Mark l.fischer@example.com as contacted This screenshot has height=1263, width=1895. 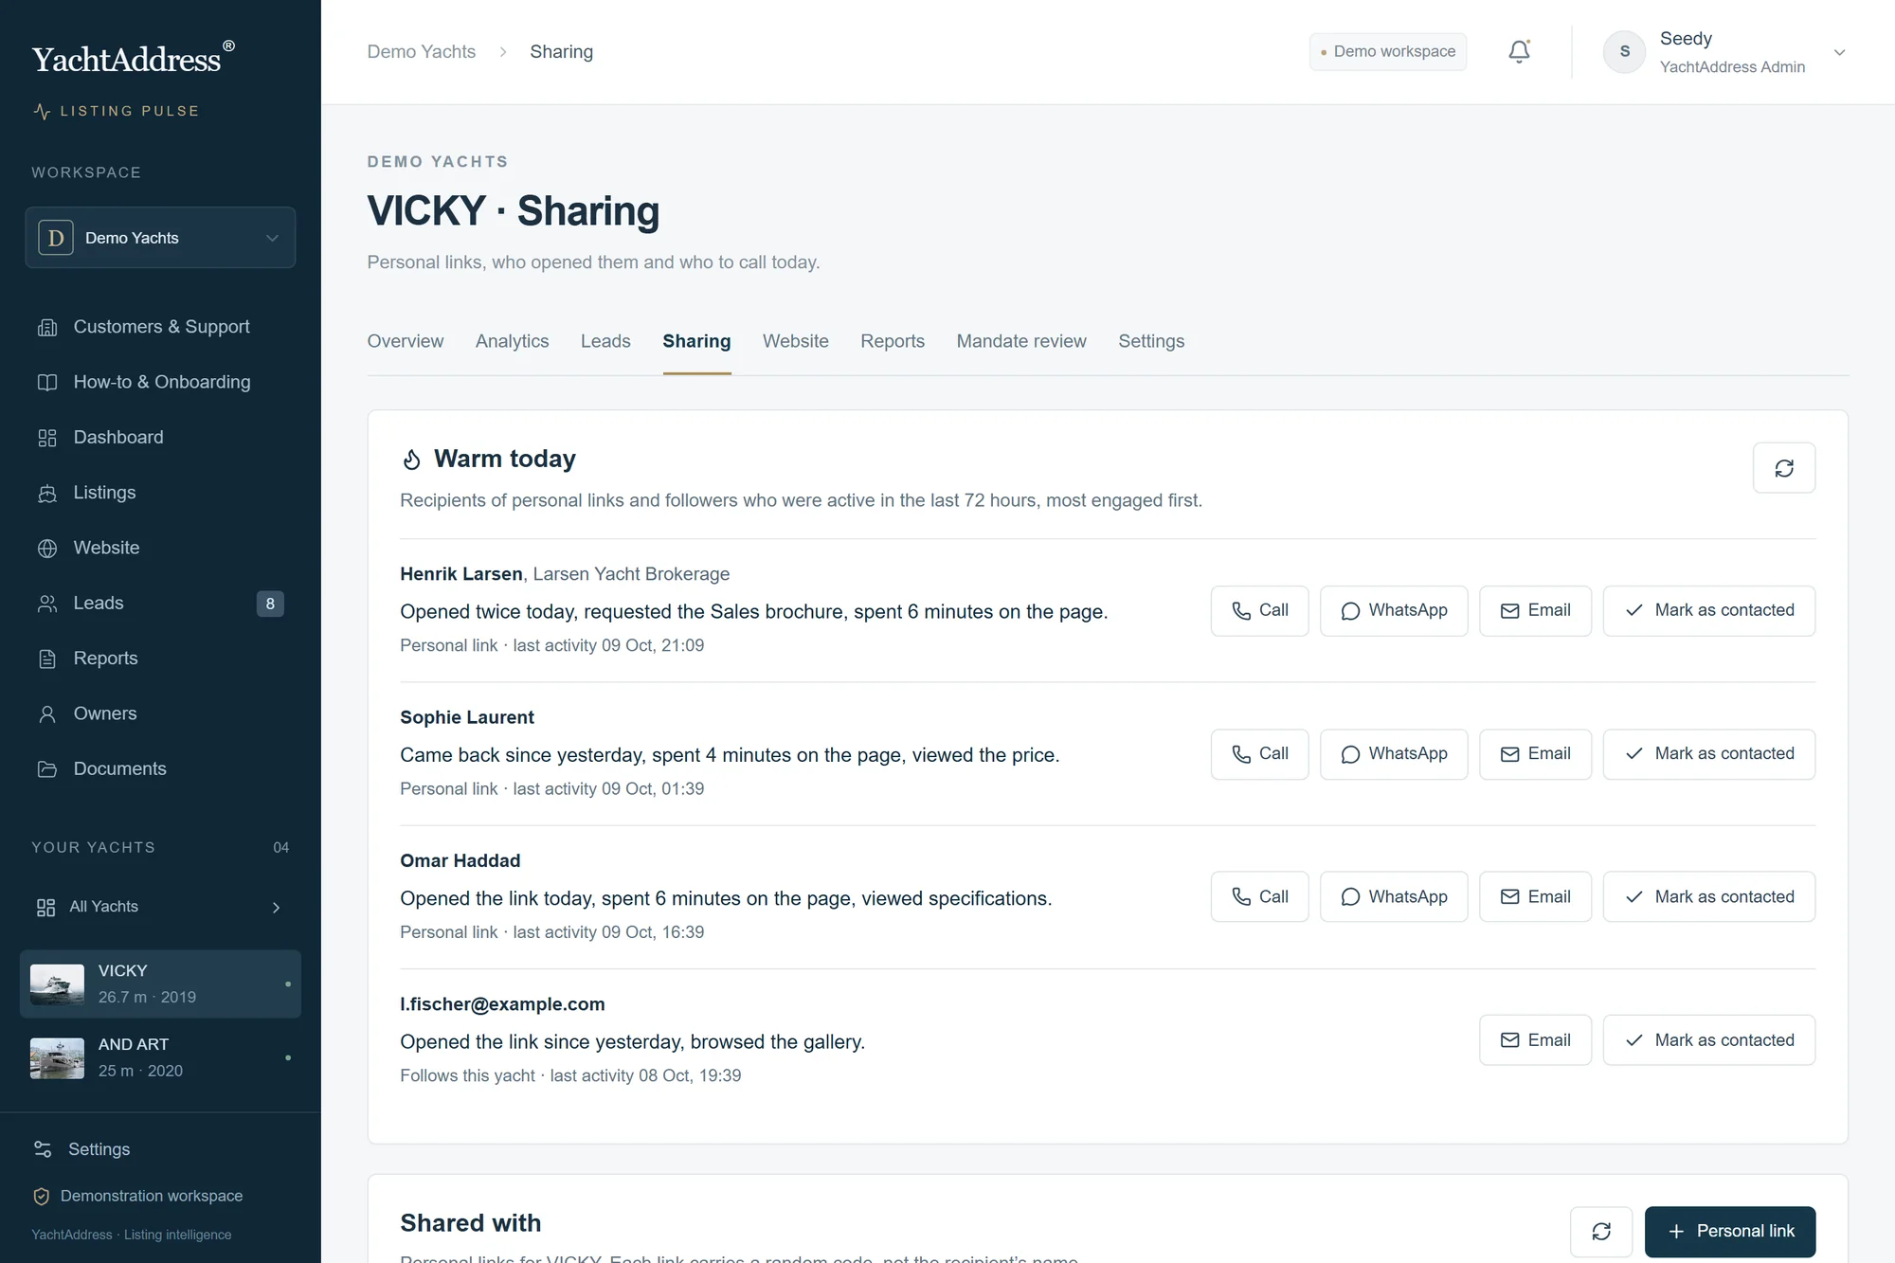click(1708, 1040)
